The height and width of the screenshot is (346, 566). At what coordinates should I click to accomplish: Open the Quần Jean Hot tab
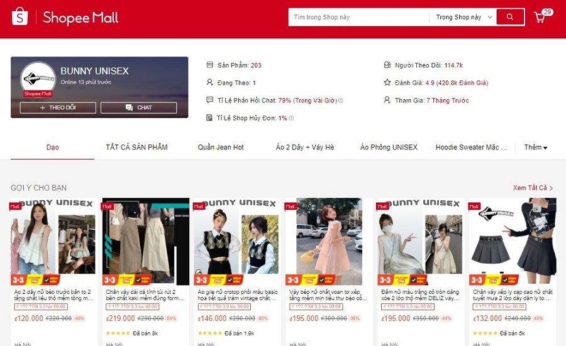pyautogui.click(x=221, y=148)
